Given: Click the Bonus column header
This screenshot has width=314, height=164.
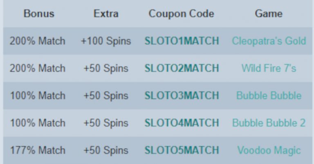Looking at the screenshot, I should [39, 14].
